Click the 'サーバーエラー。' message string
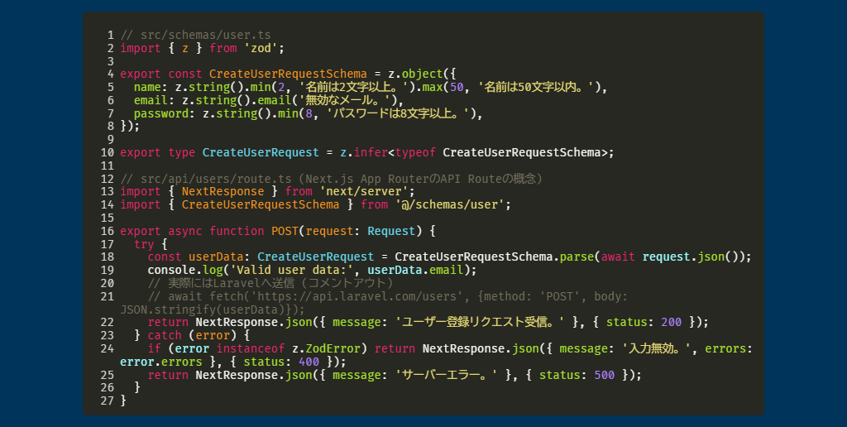The width and height of the screenshot is (847, 427). click(x=447, y=375)
